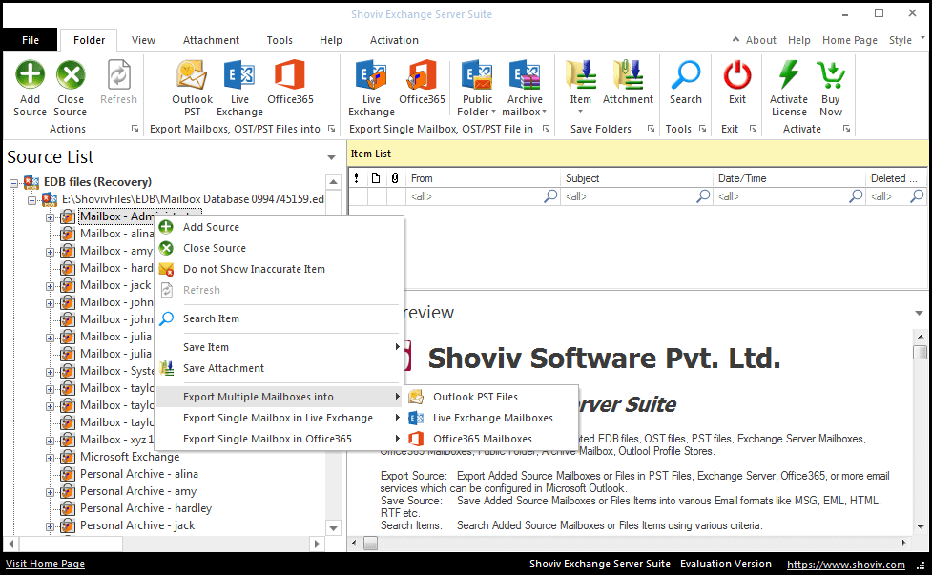This screenshot has height=575, width=932.
Task: Choose Outlook PST Files in submenu
Action: 491,397
